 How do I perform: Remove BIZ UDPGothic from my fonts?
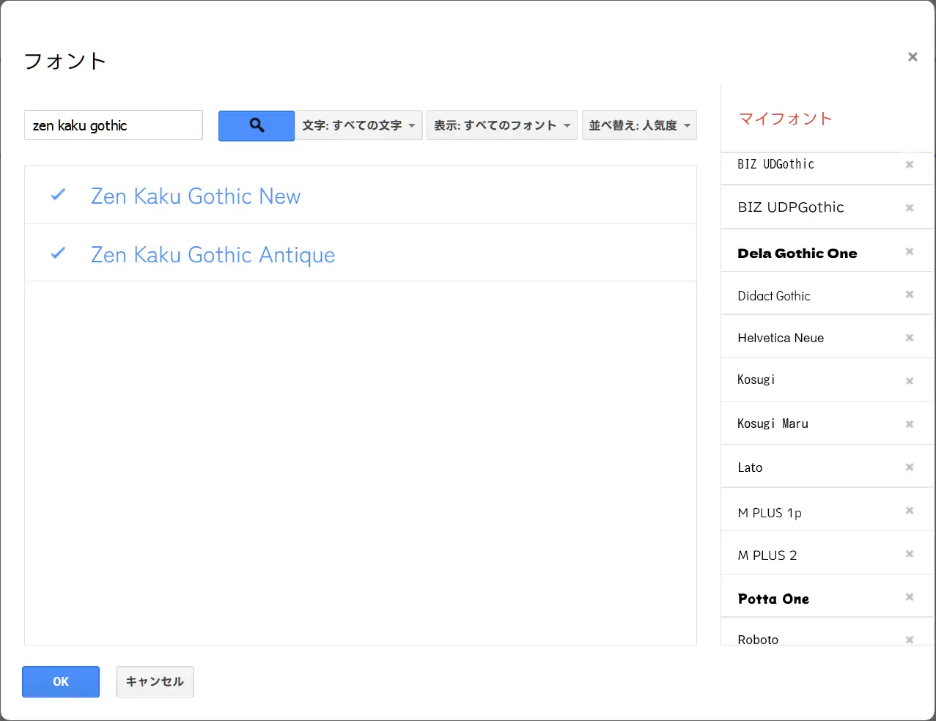point(909,207)
